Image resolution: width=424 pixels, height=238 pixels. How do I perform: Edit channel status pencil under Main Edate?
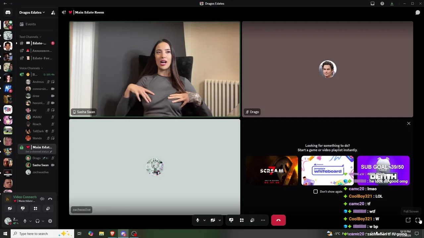(x=51, y=152)
